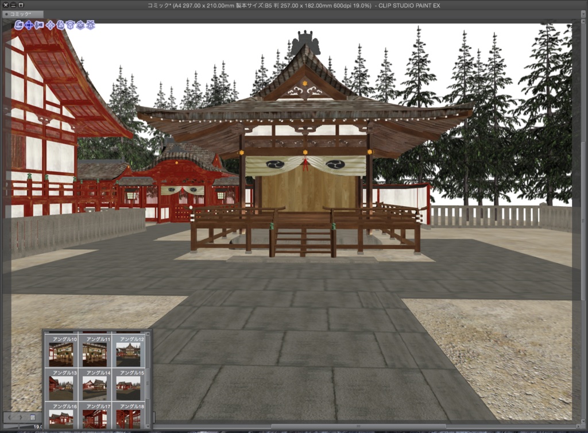Screen dimensions: 588x433
Task: Select the camera pan tool icon
Action: coord(29,26)
